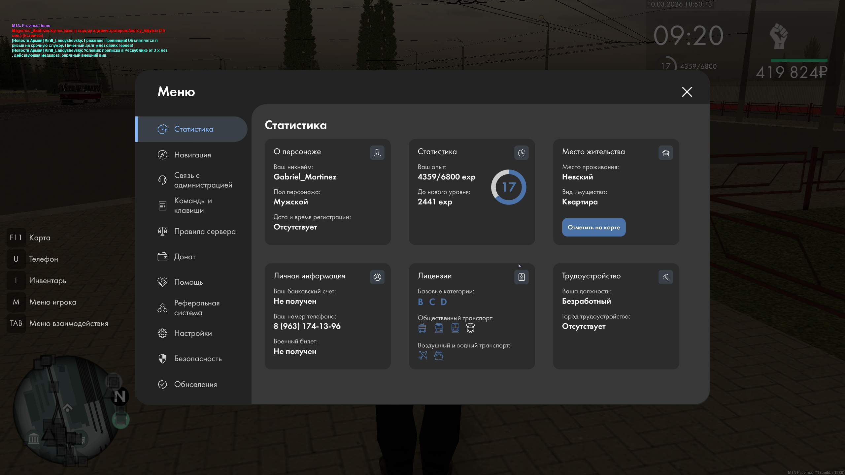845x475 pixels.
Task: Click the category B license letter
Action: pyautogui.click(x=421, y=302)
